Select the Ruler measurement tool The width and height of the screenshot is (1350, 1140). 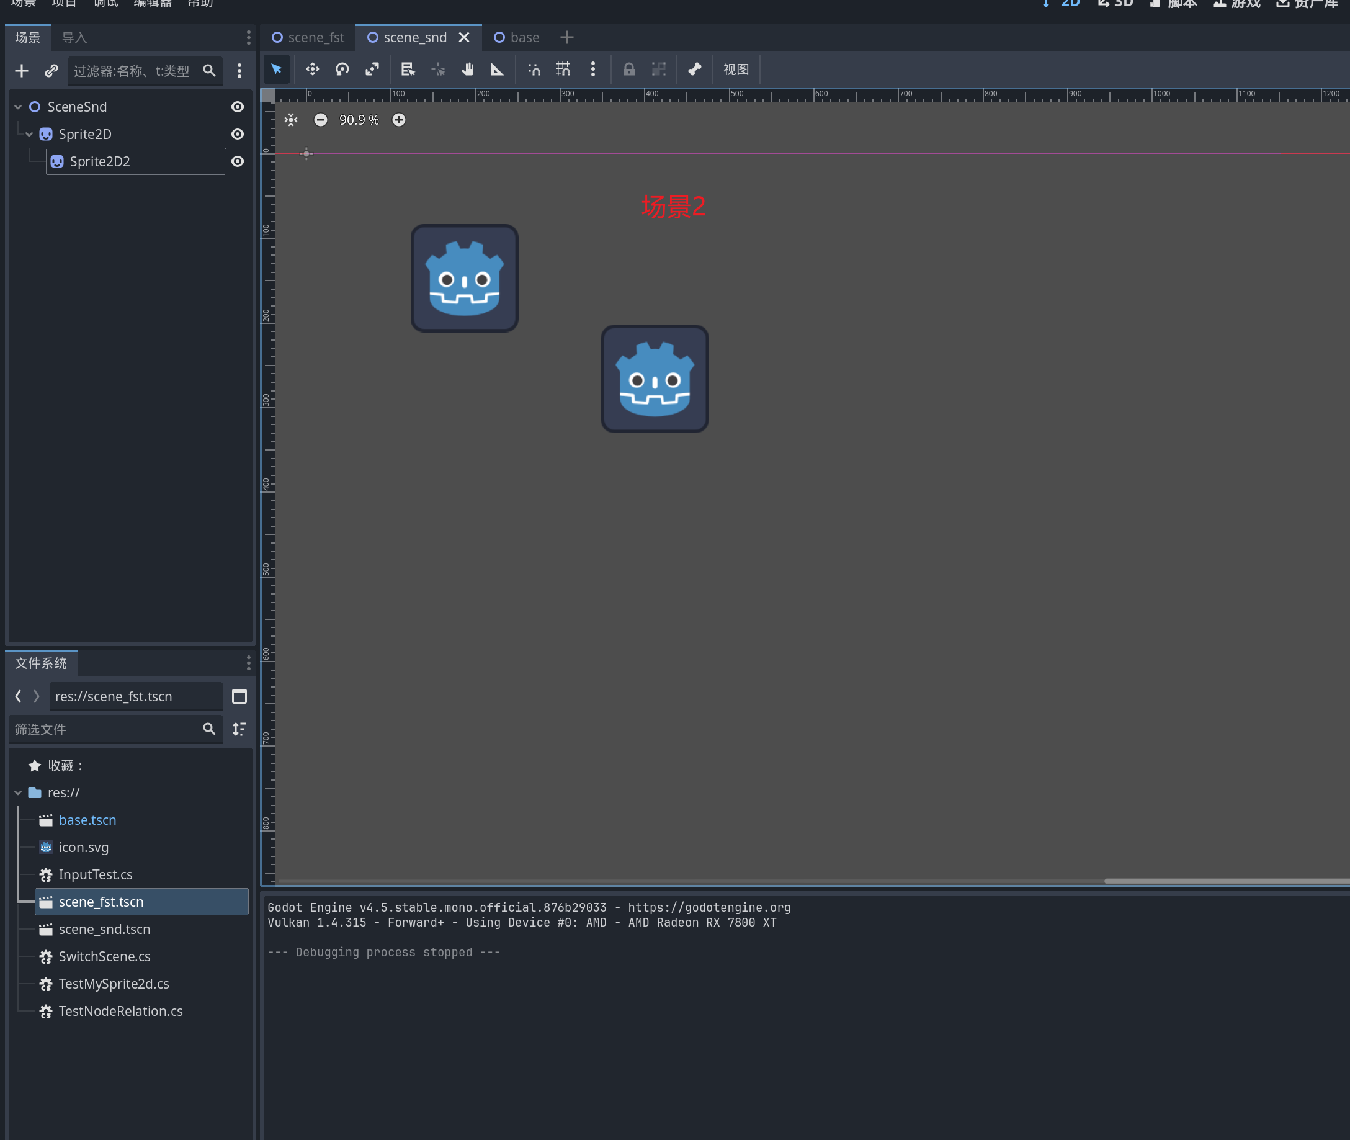click(x=498, y=69)
